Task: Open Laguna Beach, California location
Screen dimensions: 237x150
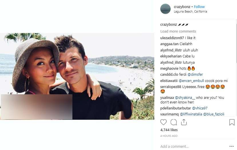Action: [x=190, y=11]
